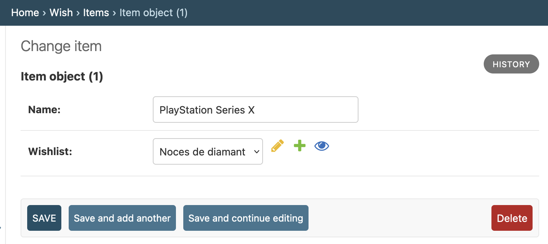Add another wishlist using green plus icon
The width and height of the screenshot is (548, 244).
click(x=300, y=146)
